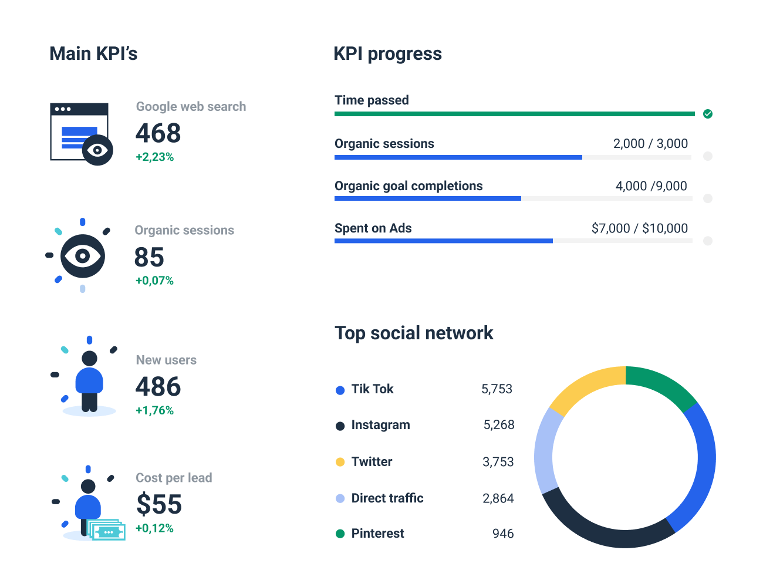Click the status dot beside Organic goal completions
The height and width of the screenshot is (587, 763).
[708, 198]
